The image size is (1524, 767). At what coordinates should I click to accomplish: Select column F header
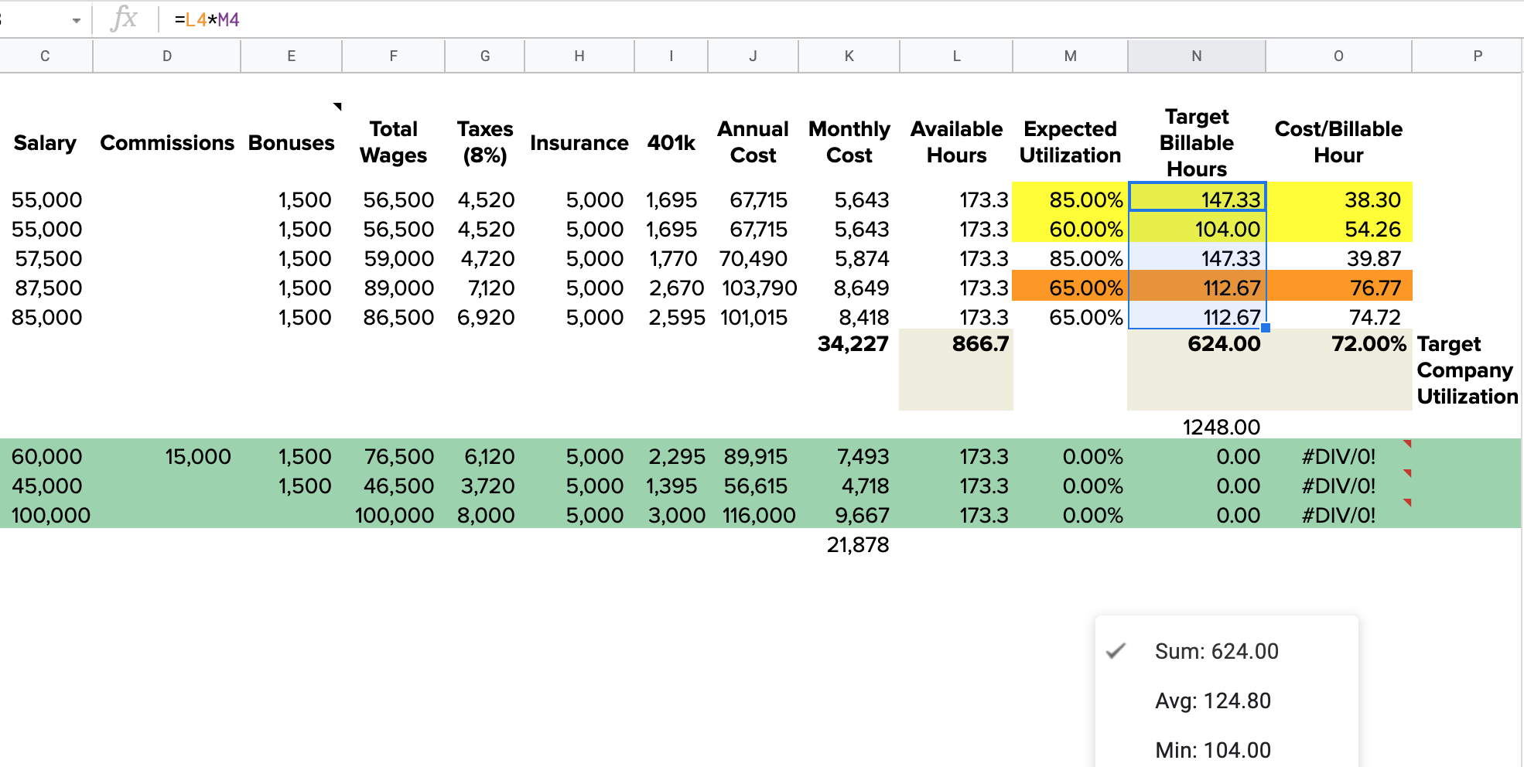(x=394, y=56)
